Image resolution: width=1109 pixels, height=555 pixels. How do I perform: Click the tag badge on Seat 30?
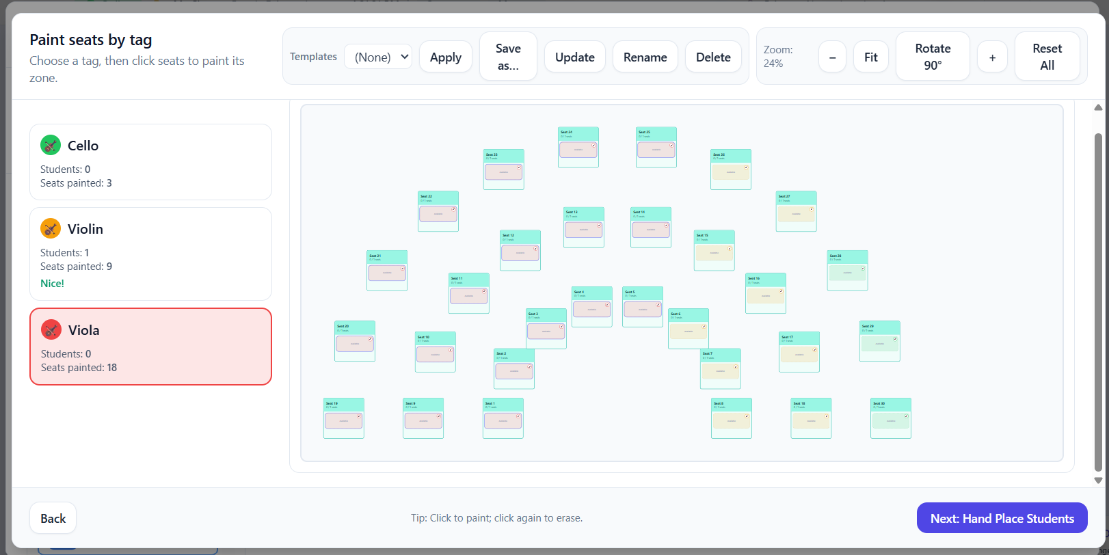[906, 416]
